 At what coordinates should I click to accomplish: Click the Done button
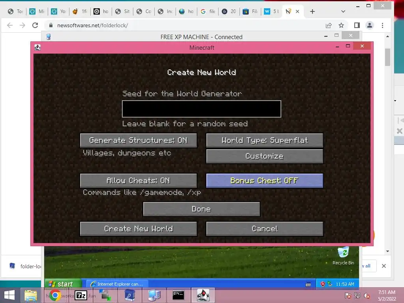pos(202,209)
